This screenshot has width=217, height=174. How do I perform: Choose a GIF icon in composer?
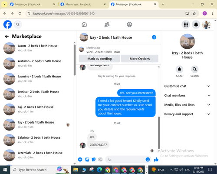100,159
